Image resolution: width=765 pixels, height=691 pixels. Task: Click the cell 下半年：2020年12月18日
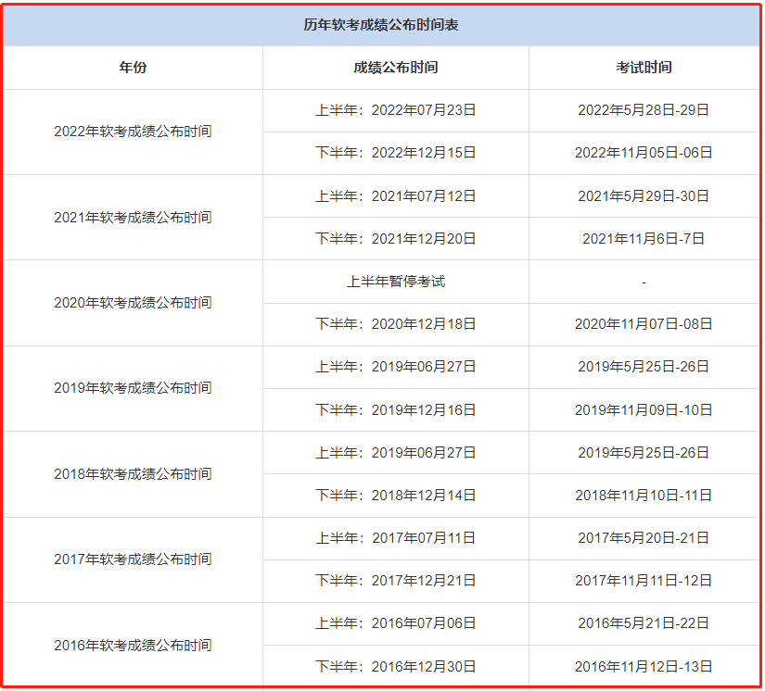[x=396, y=324]
